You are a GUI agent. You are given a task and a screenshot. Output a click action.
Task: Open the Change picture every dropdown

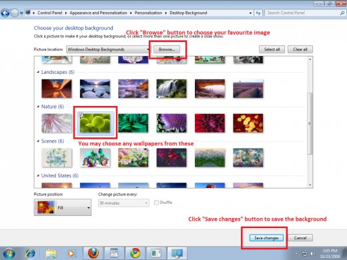[123, 203]
